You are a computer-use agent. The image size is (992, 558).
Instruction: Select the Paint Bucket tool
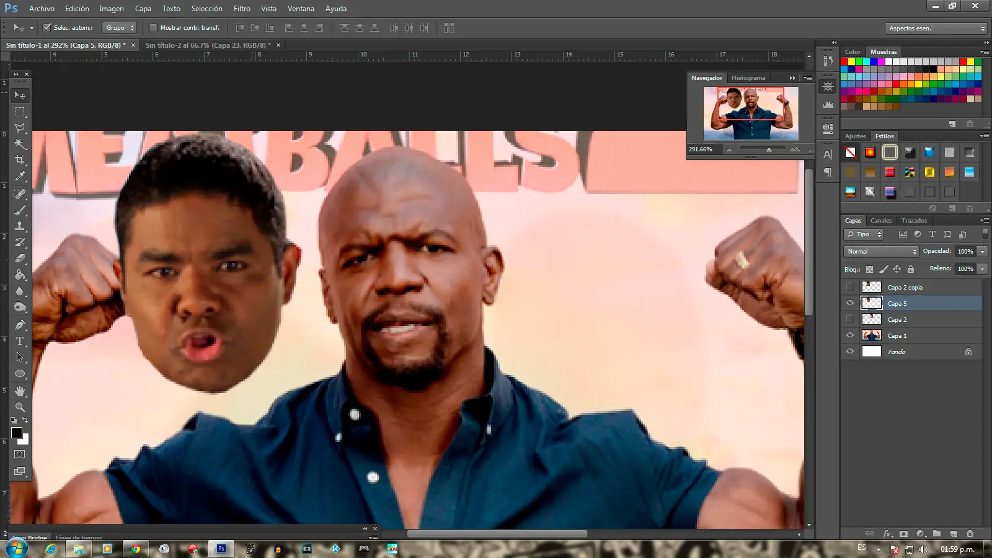[x=20, y=275]
